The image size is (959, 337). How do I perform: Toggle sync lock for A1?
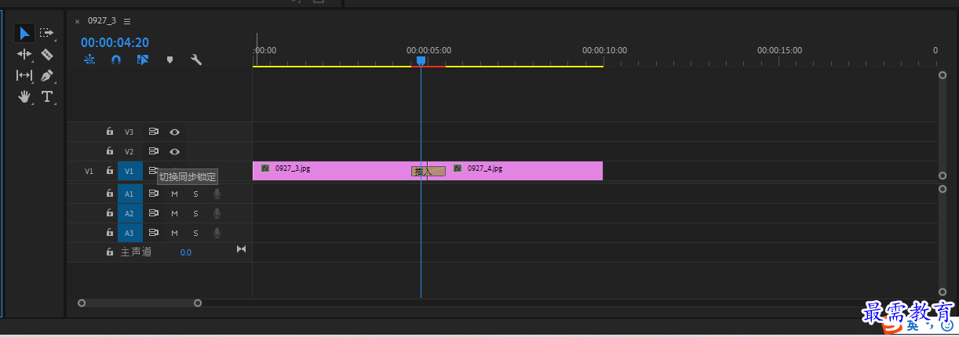point(154,193)
